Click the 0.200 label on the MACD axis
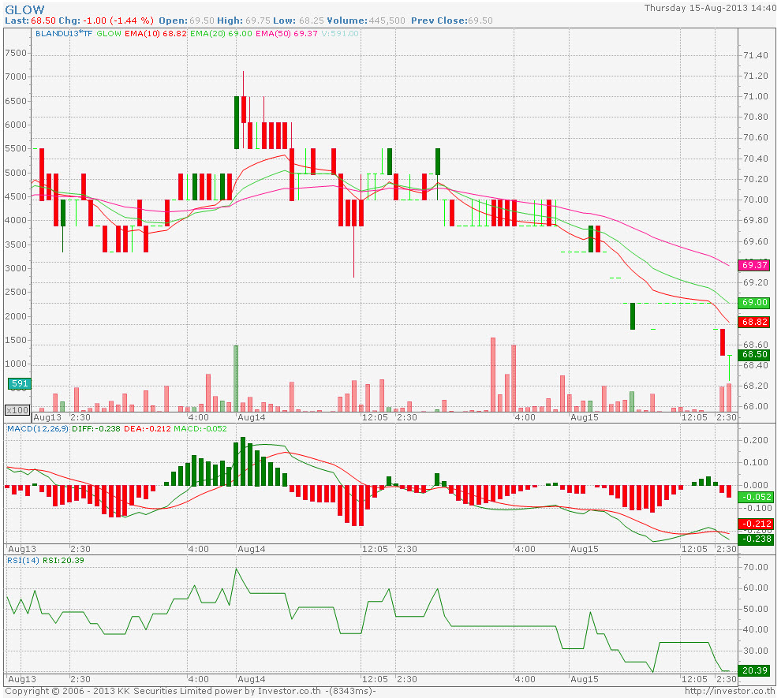The width and height of the screenshot is (781, 698). tap(756, 439)
